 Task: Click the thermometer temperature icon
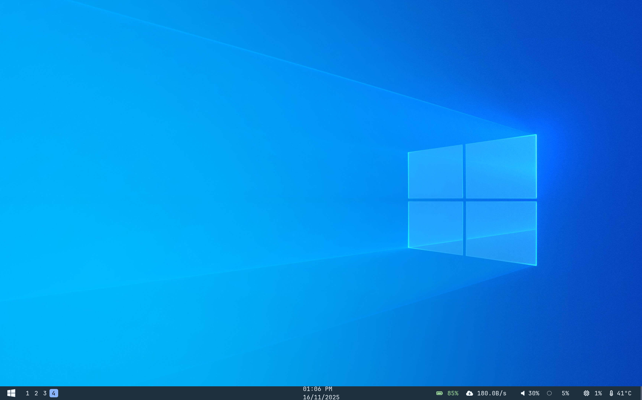click(x=612, y=393)
